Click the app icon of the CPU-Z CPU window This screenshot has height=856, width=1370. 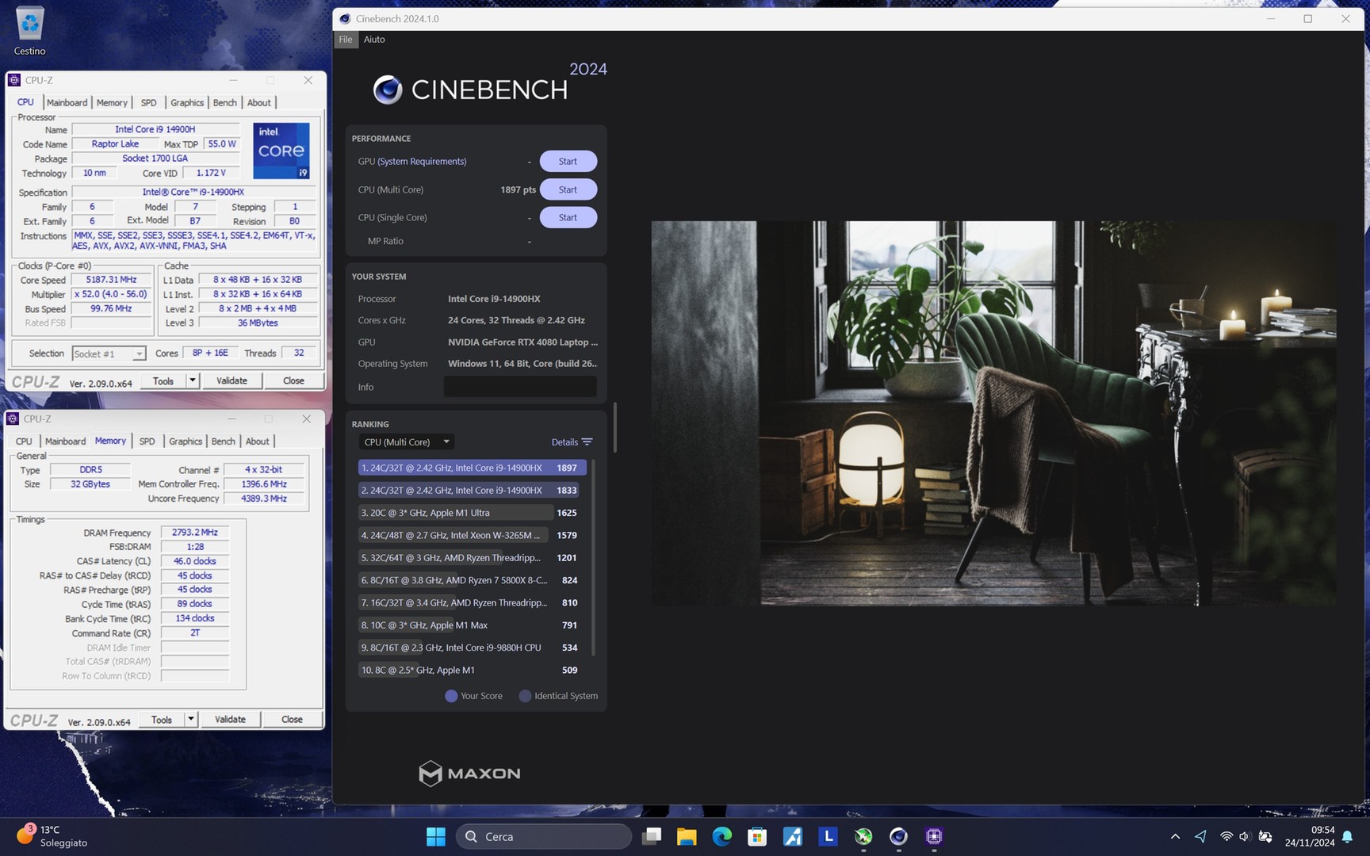click(14, 80)
